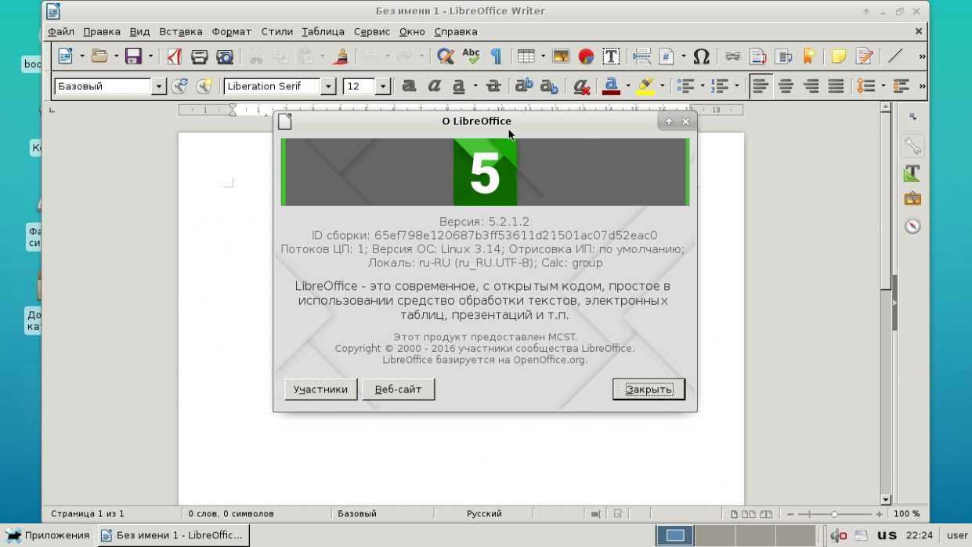This screenshot has height=547, width=972.
Task: Toggle formatting marks pilcrow icon
Action: 496,56
